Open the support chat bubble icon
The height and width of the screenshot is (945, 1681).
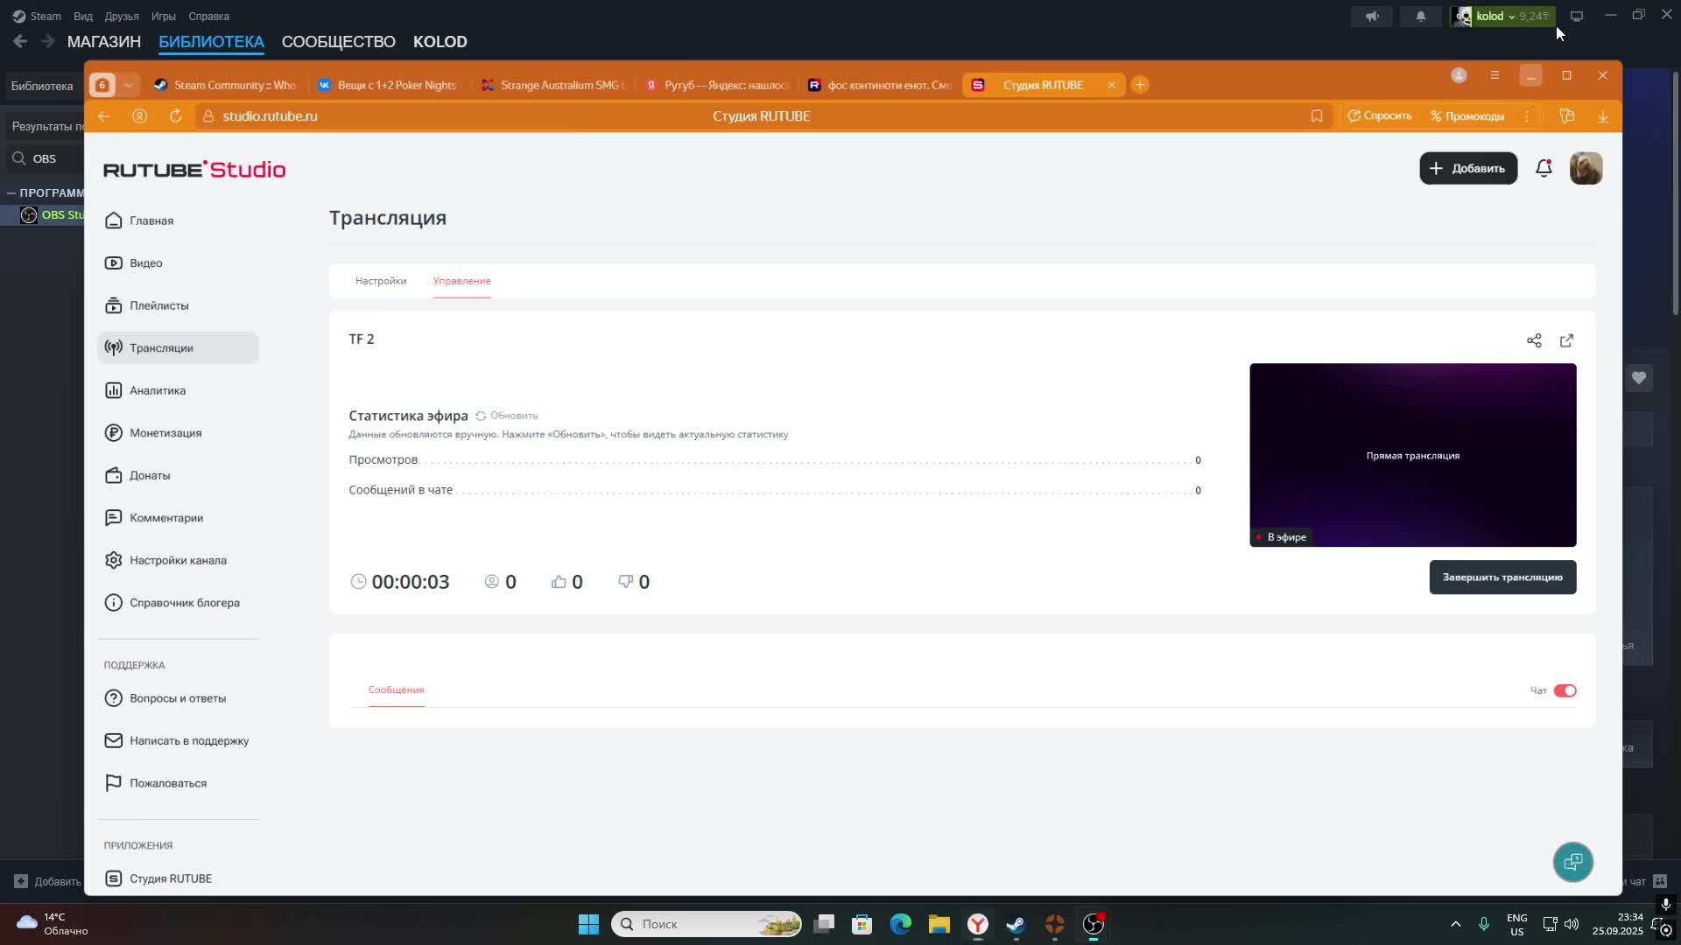click(x=1572, y=862)
